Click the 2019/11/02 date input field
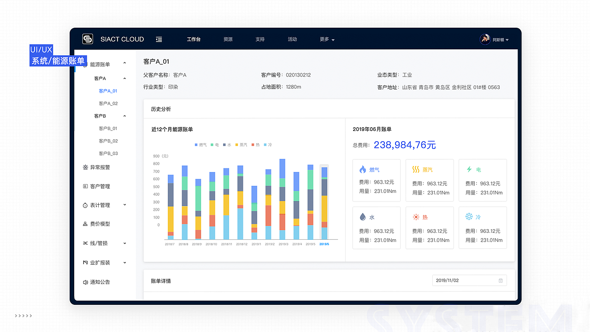590x332 pixels. point(469,280)
